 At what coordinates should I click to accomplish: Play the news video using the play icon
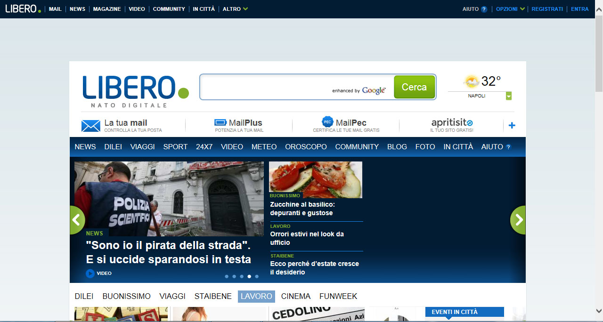(90, 273)
